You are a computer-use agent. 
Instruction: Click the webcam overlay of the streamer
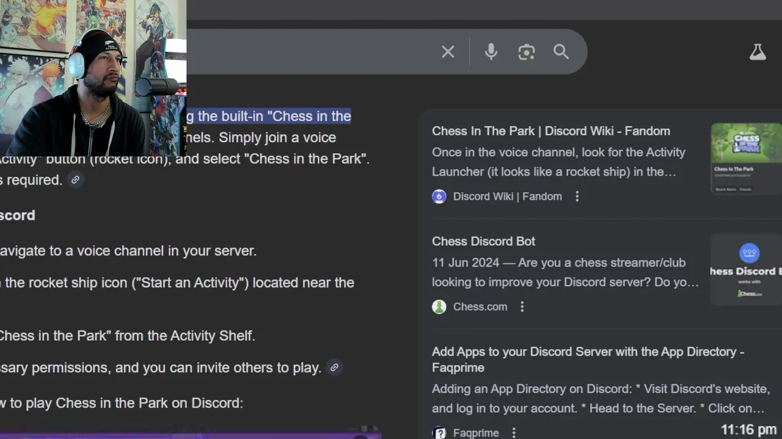click(93, 78)
